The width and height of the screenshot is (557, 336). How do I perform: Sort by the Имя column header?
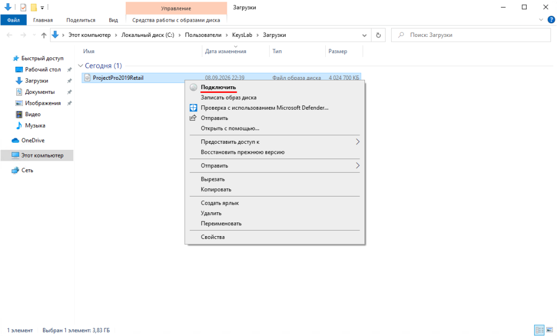point(89,52)
